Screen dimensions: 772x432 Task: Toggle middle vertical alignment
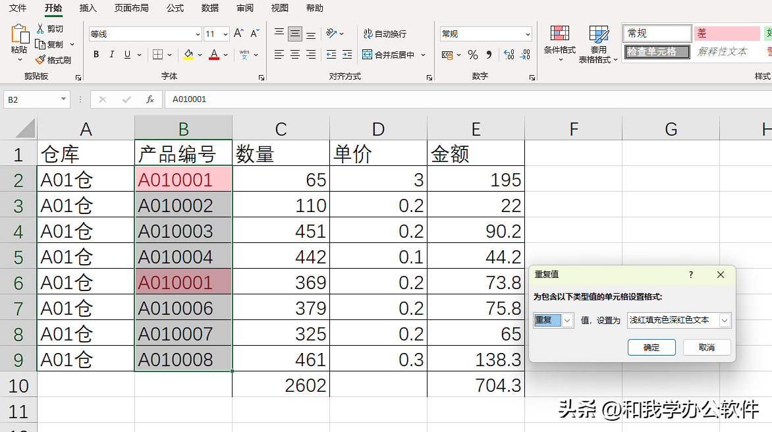click(295, 34)
